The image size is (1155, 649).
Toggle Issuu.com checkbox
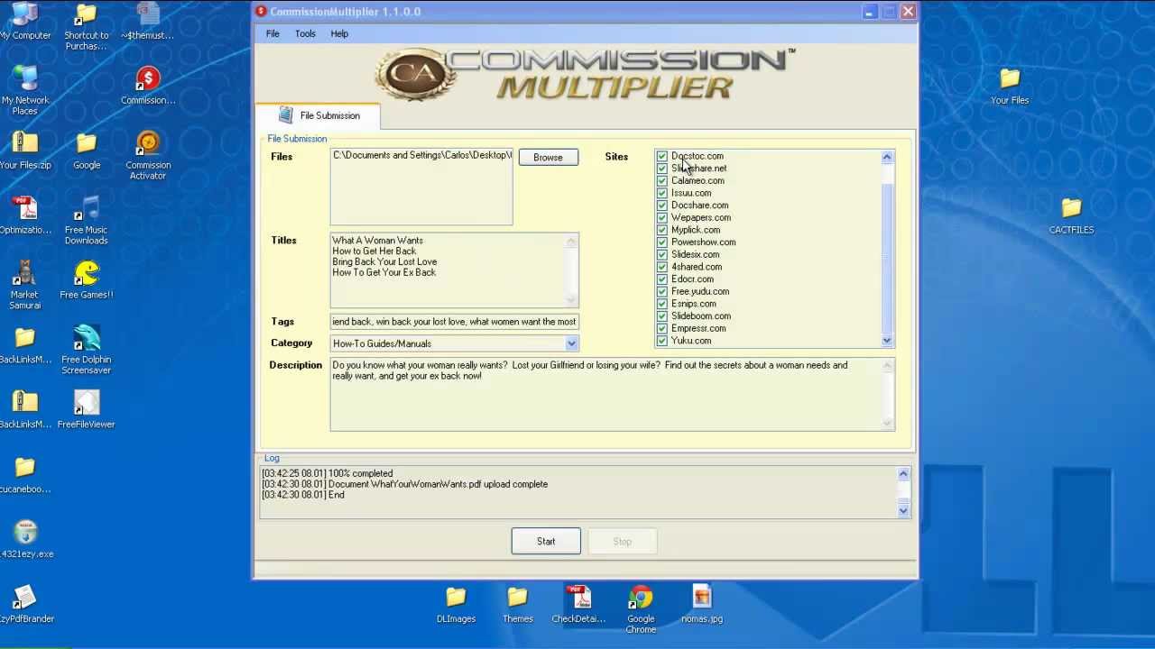pyautogui.click(x=662, y=193)
